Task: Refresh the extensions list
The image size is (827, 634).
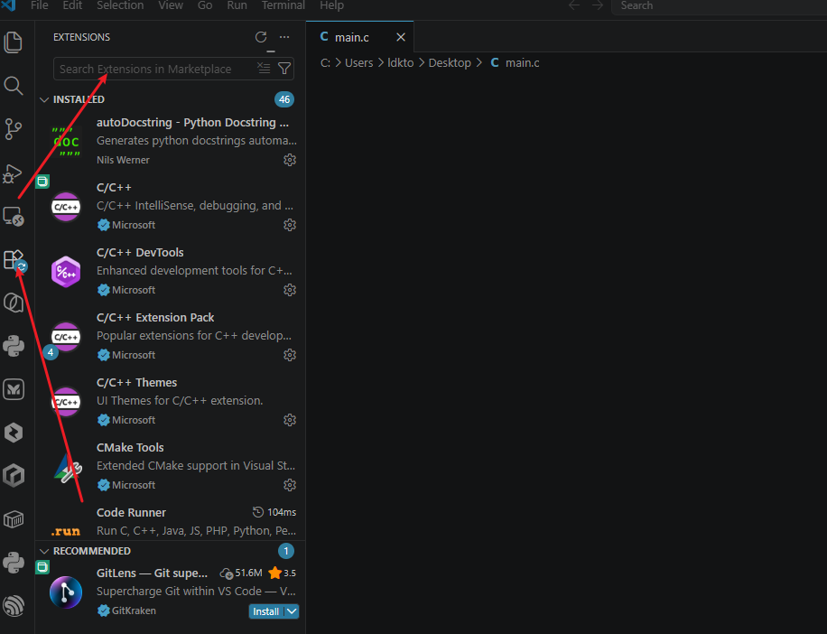Action: [261, 37]
